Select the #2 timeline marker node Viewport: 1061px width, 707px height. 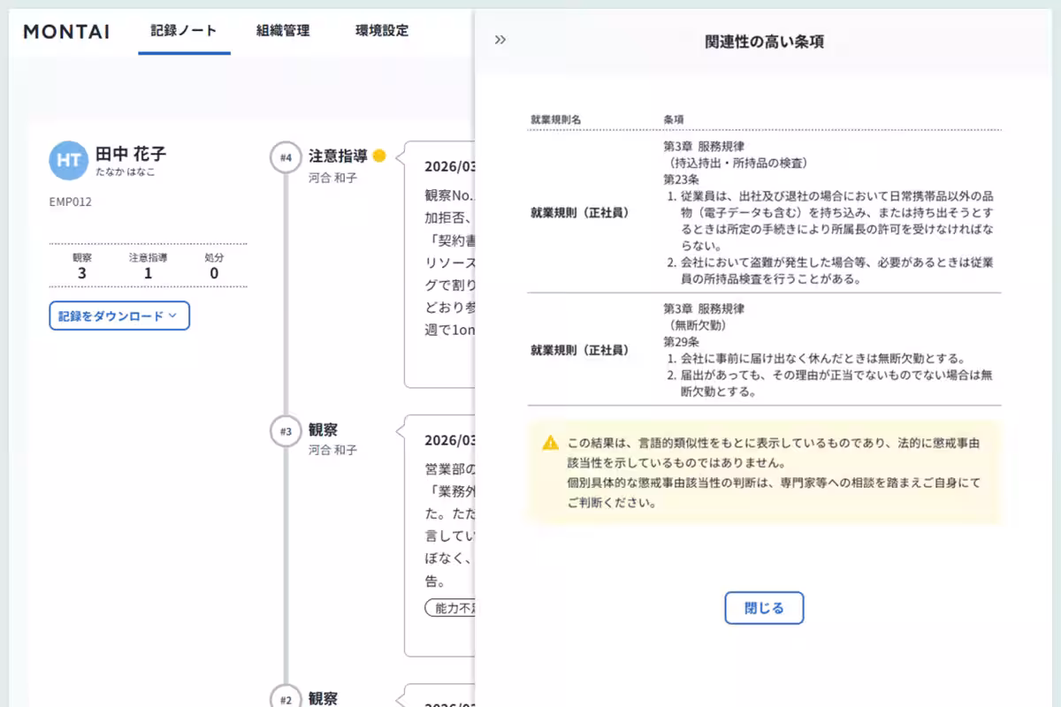pyautogui.click(x=286, y=698)
